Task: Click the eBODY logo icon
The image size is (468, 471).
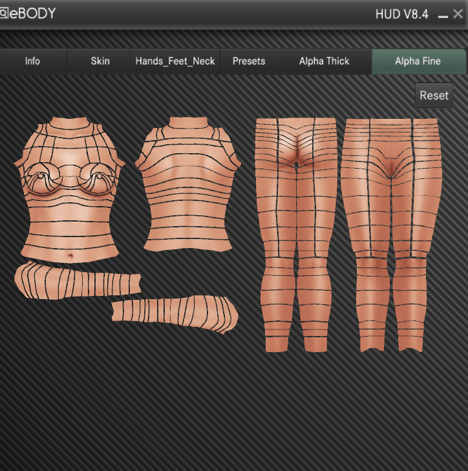Action: click(x=4, y=14)
